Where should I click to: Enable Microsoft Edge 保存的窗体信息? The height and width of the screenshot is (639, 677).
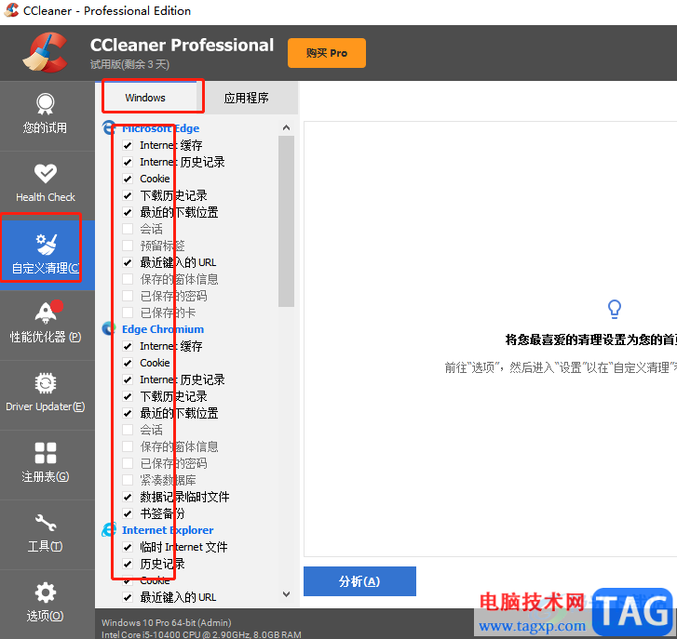[128, 279]
